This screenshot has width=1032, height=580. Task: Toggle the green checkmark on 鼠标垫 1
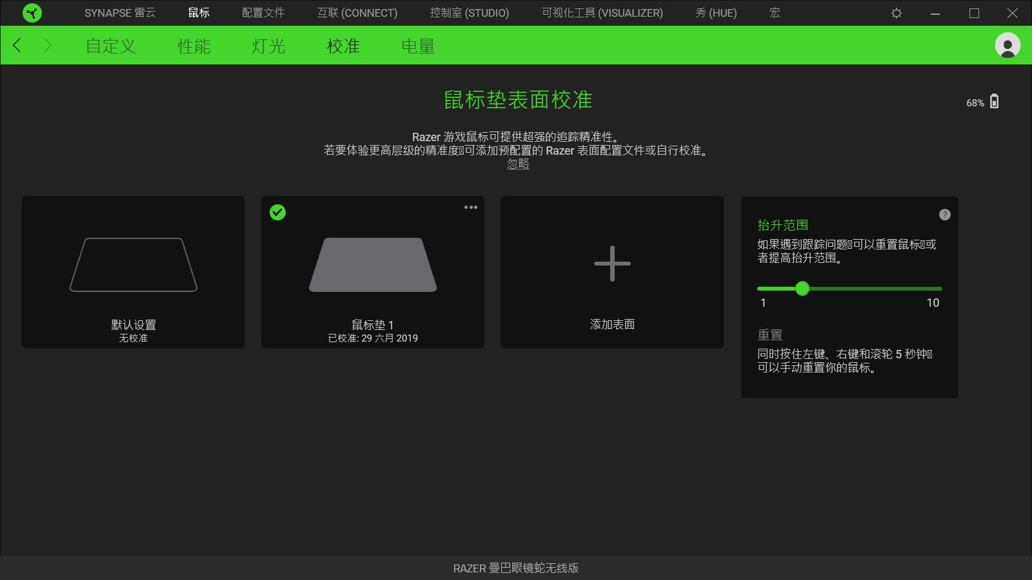point(278,213)
